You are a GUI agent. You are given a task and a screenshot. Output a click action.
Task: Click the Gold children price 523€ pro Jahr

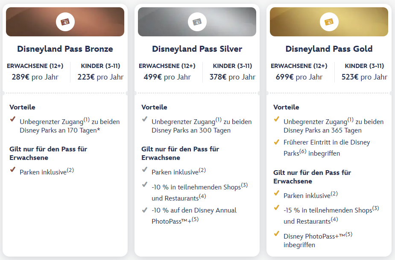pos(364,77)
